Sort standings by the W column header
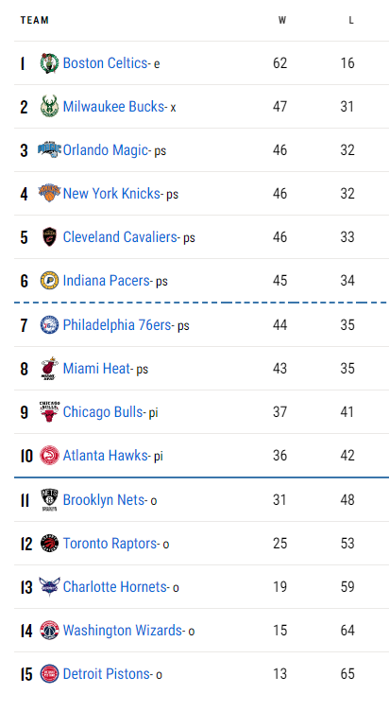Image resolution: width=389 pixels, height=711 pixels. [x=282, y=21]
